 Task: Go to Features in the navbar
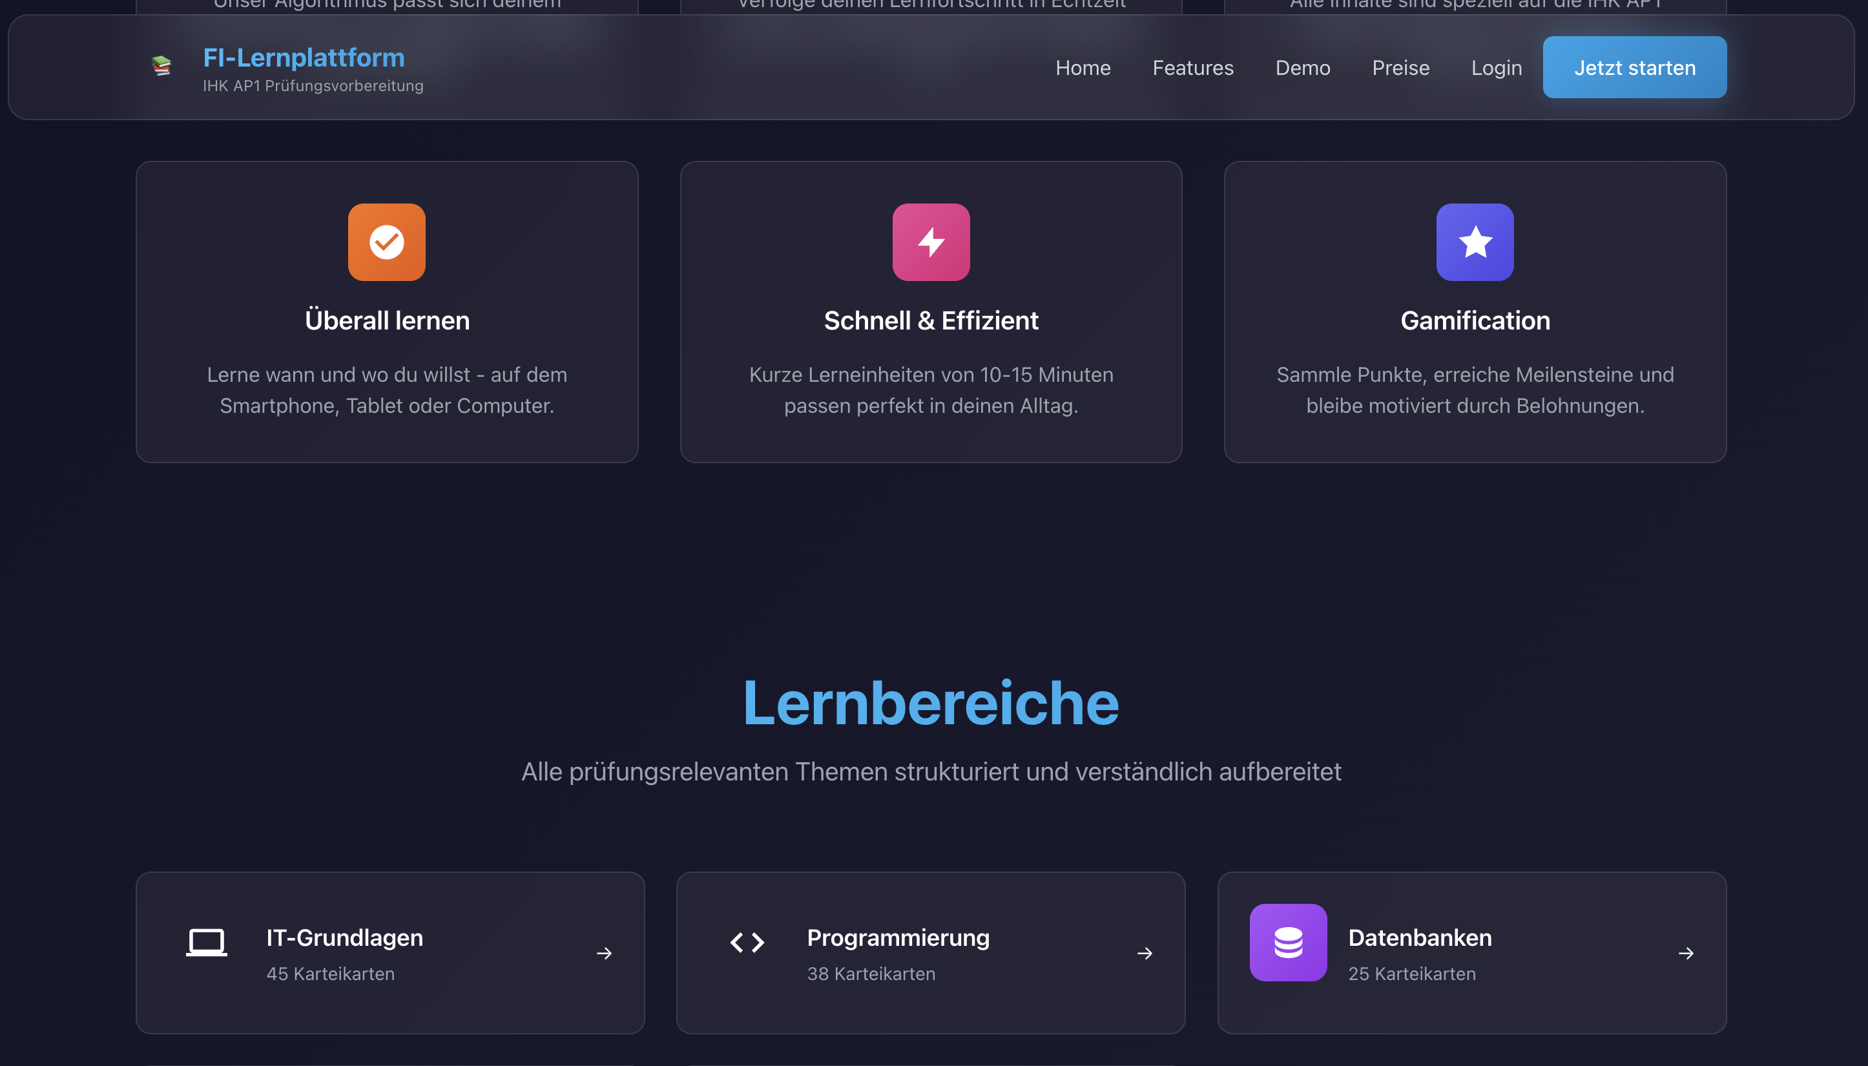[x=1193, y=67]
